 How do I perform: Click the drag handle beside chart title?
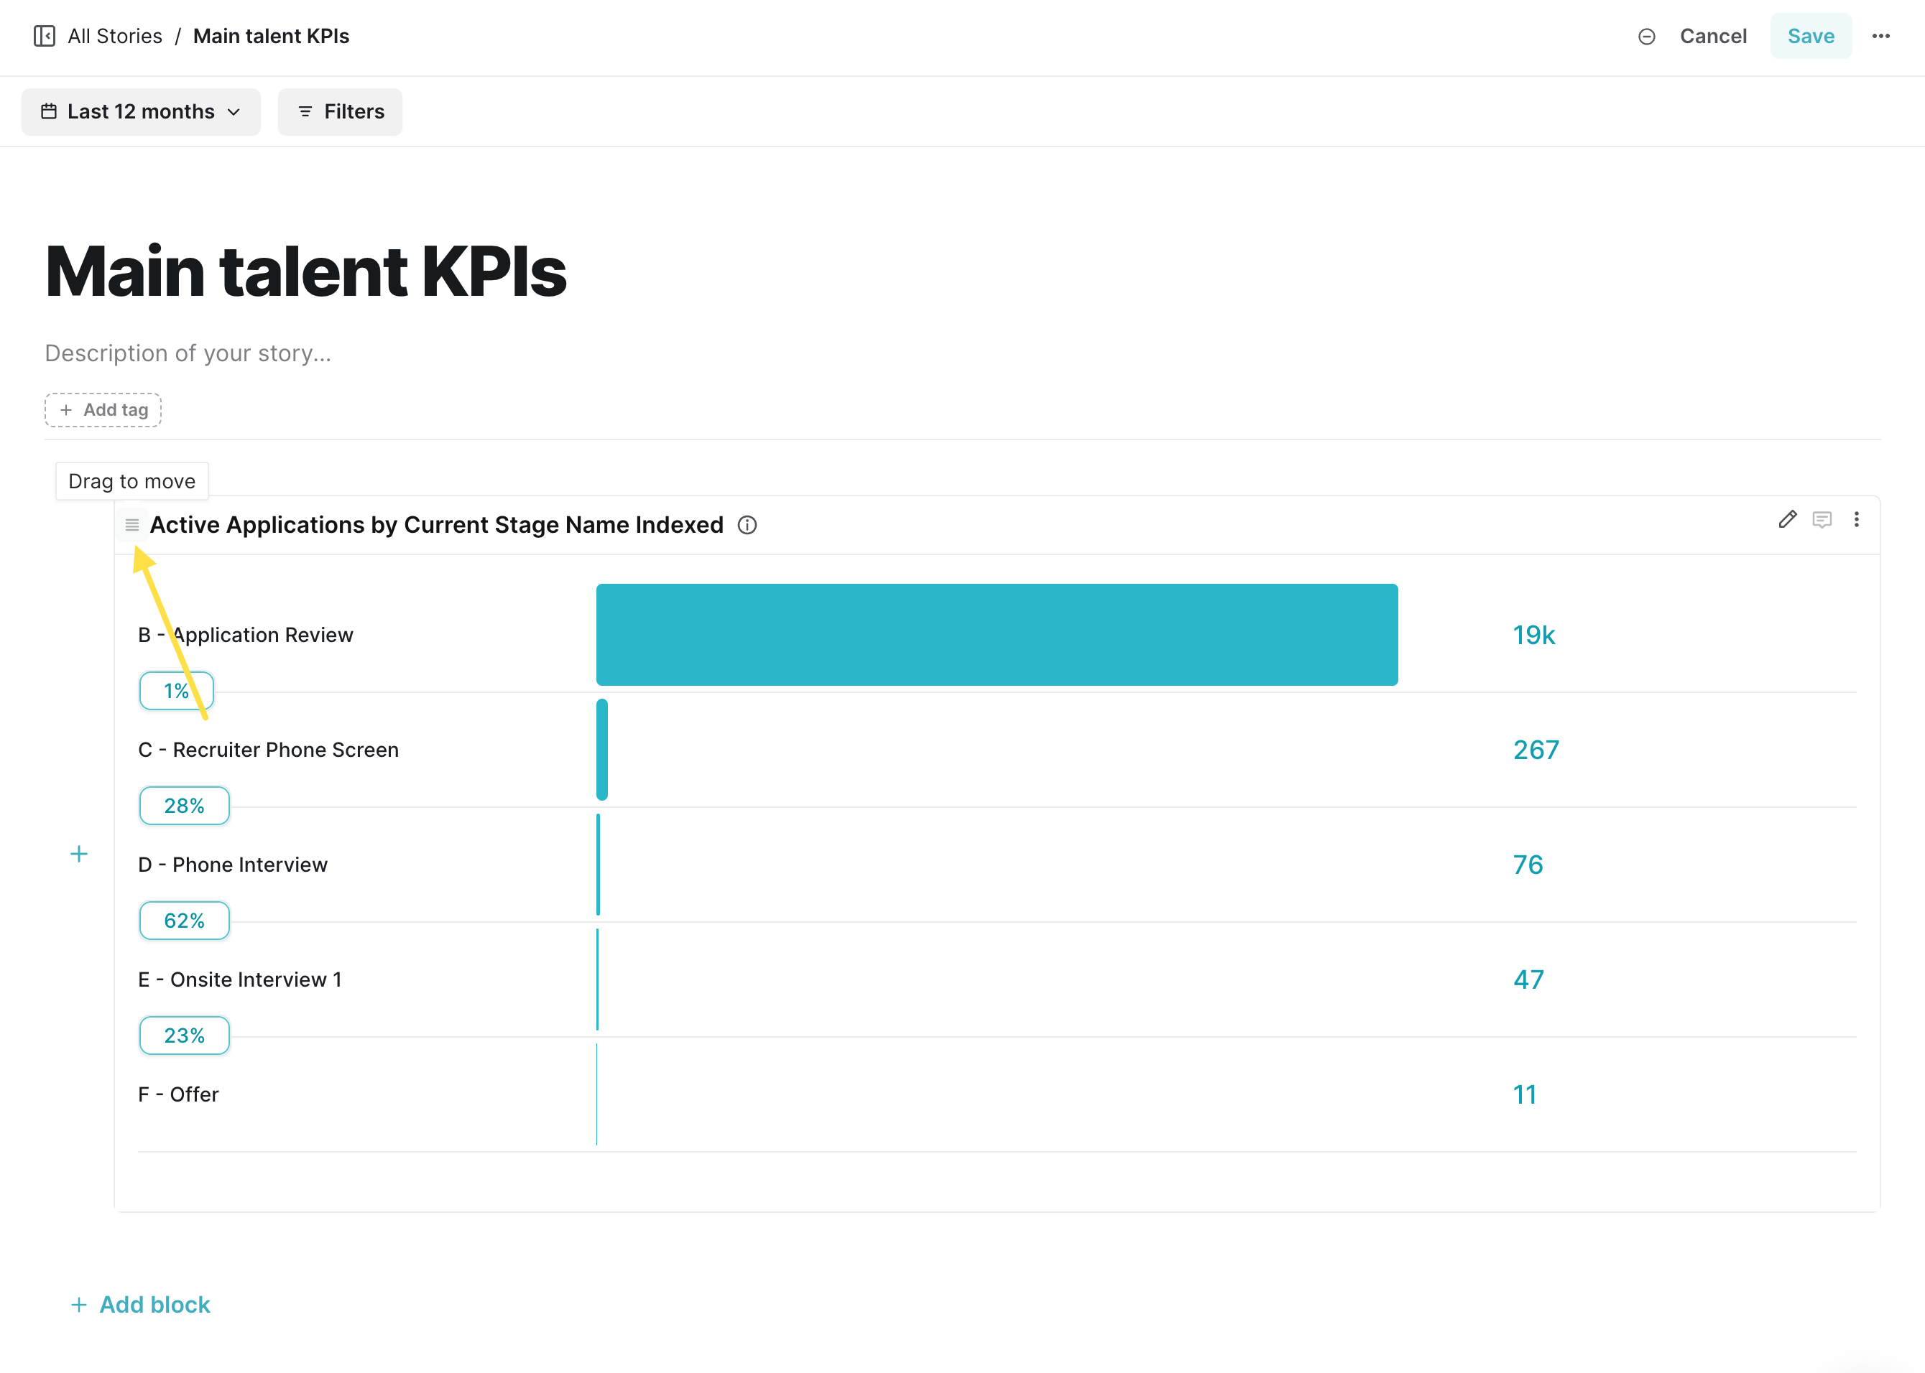pyautogui.click(x=132, y=525)
